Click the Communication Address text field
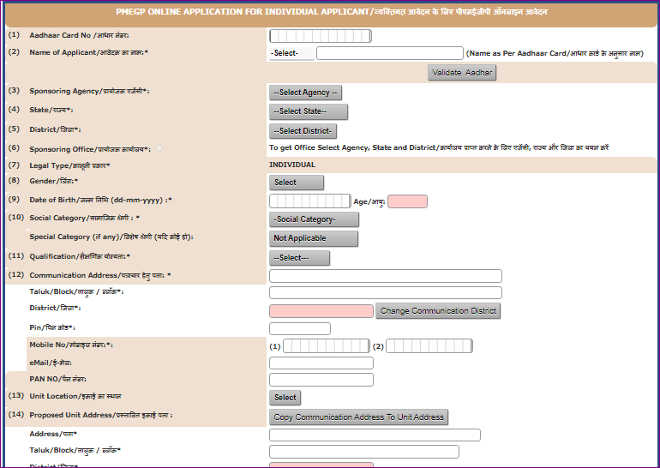The width and height of the screenshot is (660, 468). click(385, 276)
